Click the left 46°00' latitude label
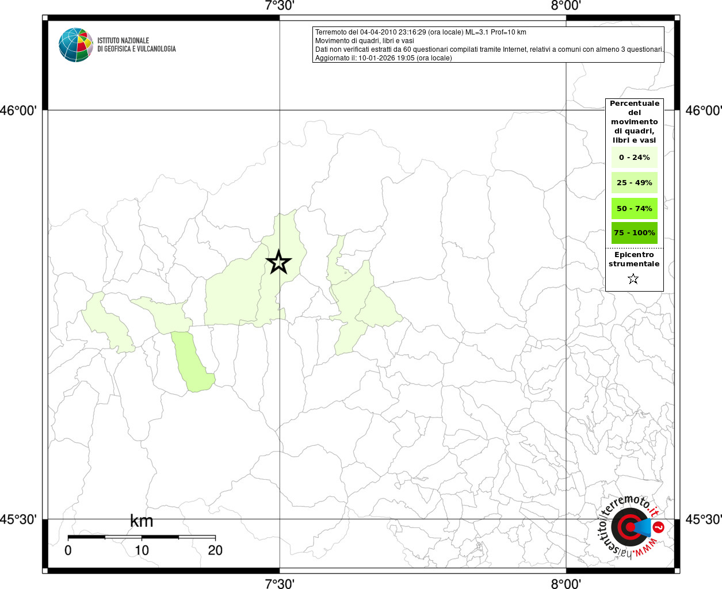This screenshot has height=589, width=722. click(x=19, y=110)
